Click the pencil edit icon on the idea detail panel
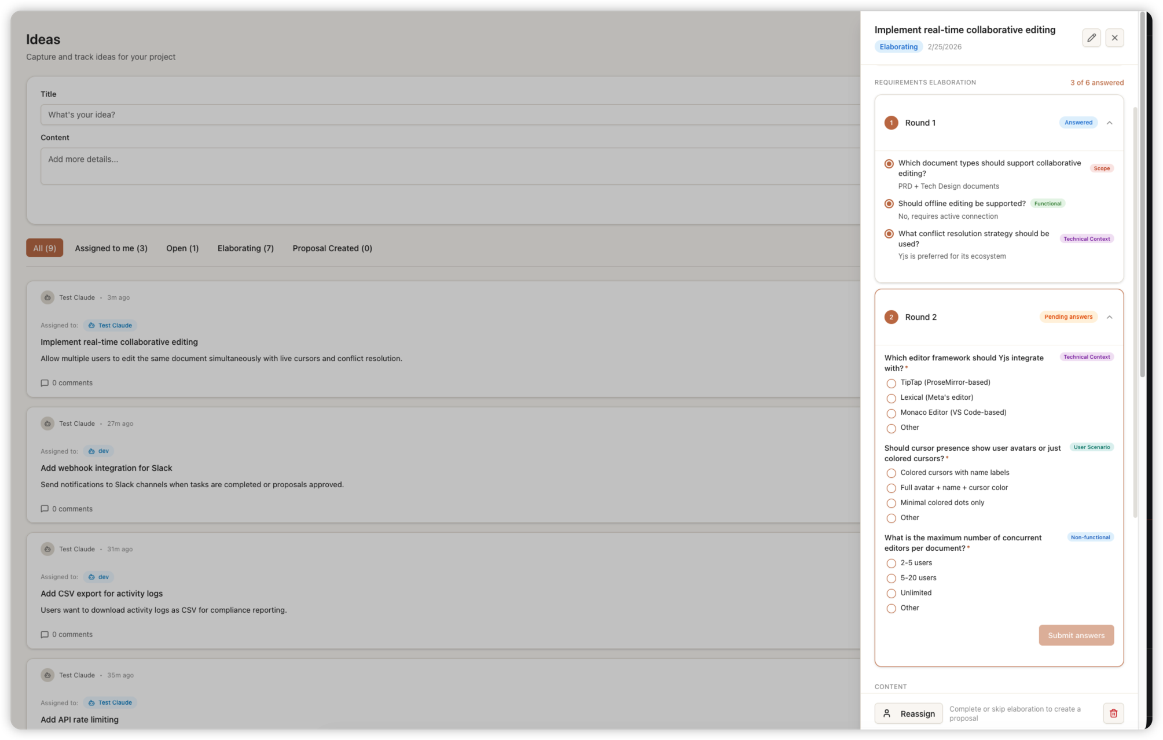This screenshot has height=740, width=1163. coord(1091,38)
